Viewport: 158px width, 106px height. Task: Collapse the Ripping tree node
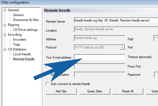click(5, 25)
